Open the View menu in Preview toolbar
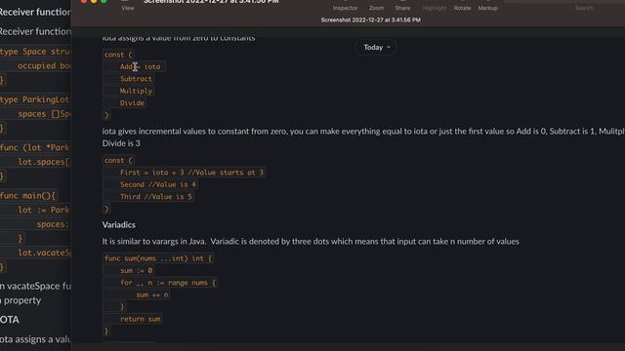This screenshot has width=625, height=351. [128, 8]
